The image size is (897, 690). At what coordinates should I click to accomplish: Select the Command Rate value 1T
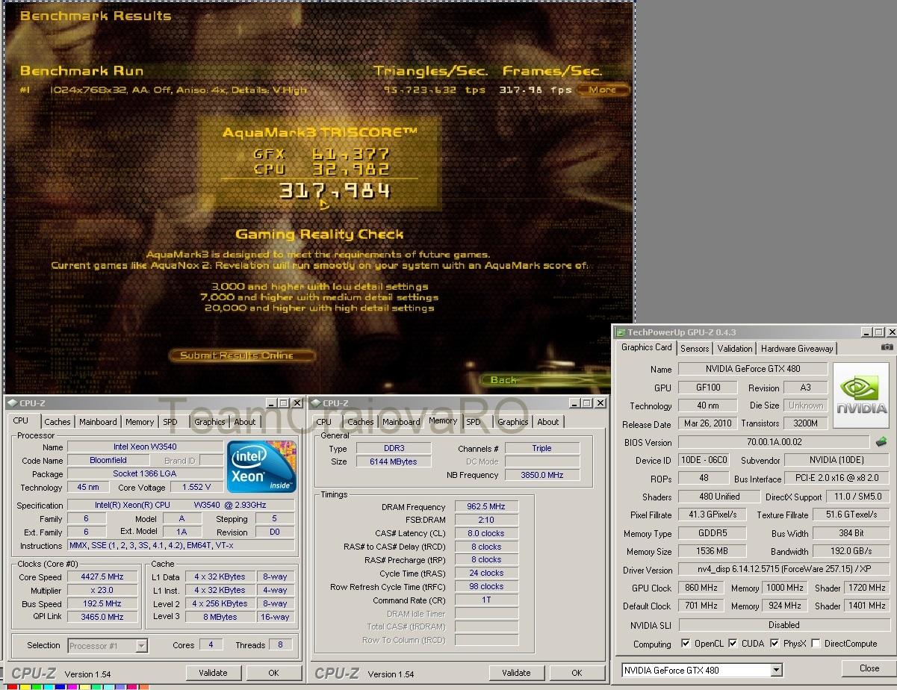point(486,600)
